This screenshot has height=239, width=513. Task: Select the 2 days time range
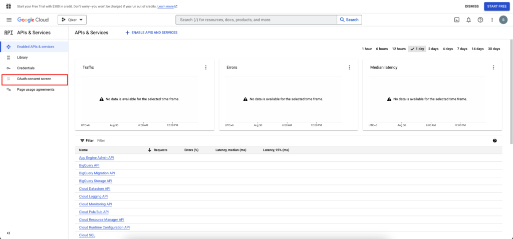(x=433, y=49)
